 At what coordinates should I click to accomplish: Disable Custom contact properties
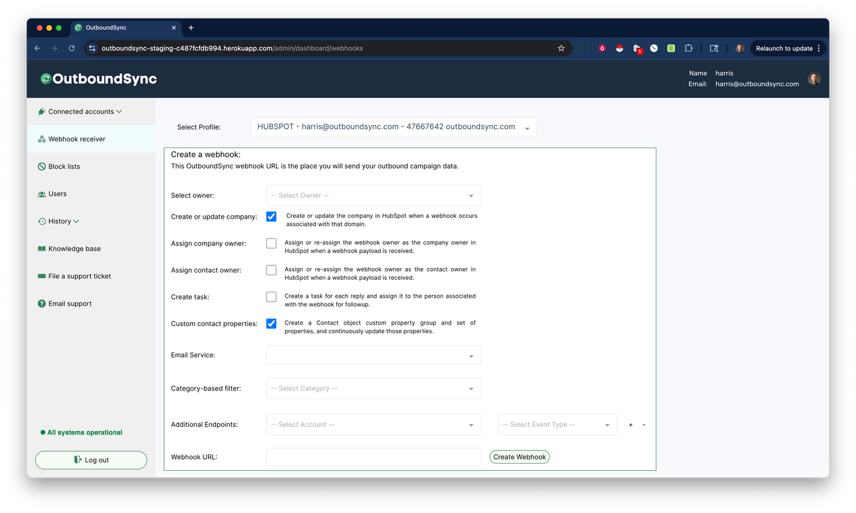271,323
